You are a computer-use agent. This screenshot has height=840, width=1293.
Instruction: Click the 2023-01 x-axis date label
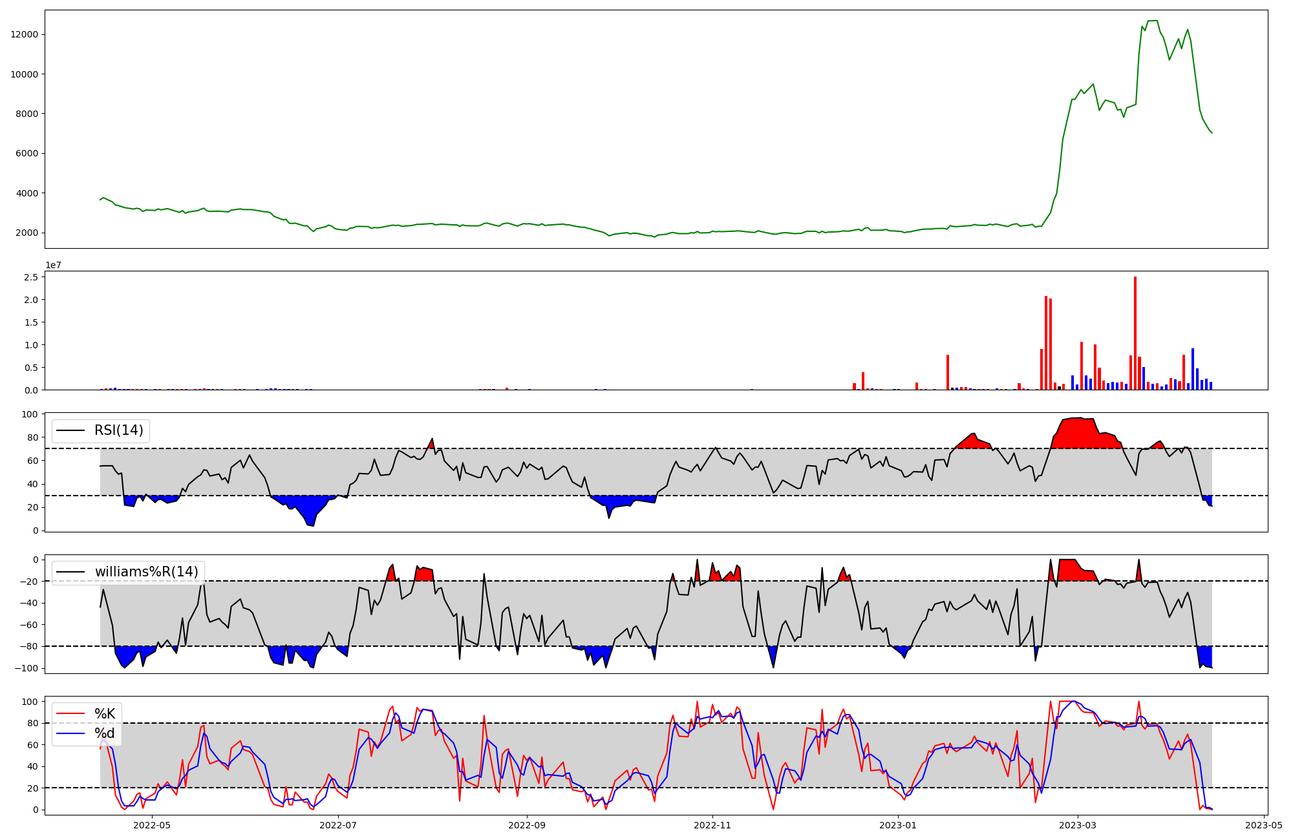pyautogui.click(x=898, y=825)
